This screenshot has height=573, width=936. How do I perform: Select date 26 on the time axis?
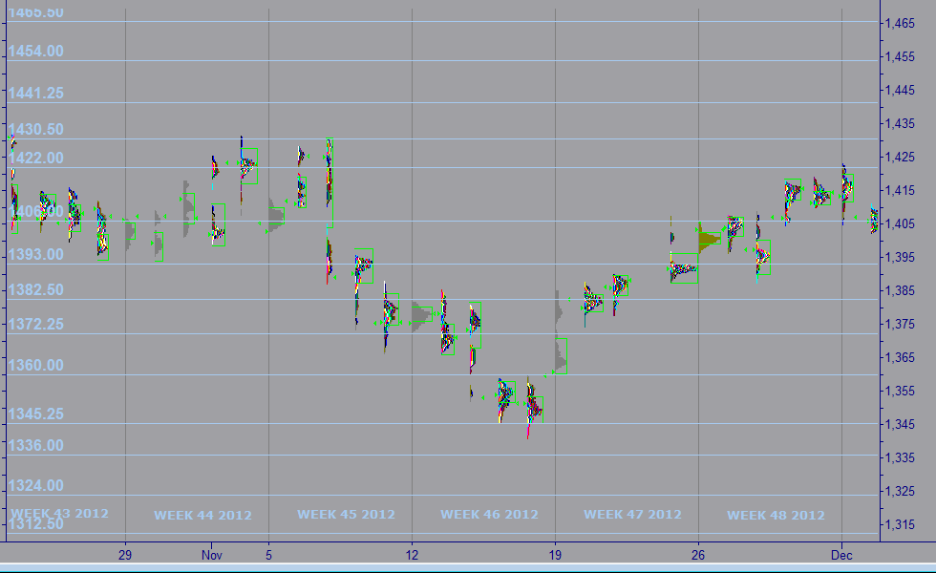(698, 554)
